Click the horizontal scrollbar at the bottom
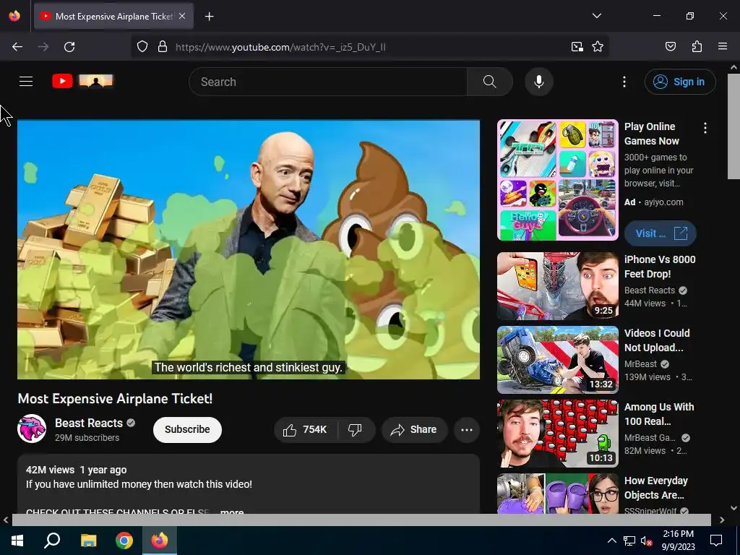This screenshot has height=555, width=740. pos(361,520)
